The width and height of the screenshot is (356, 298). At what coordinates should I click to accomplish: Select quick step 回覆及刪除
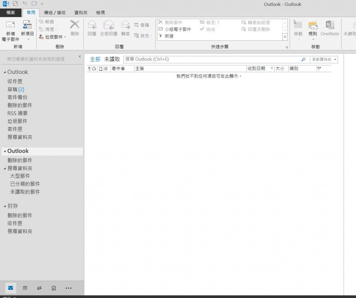(256, 29)
